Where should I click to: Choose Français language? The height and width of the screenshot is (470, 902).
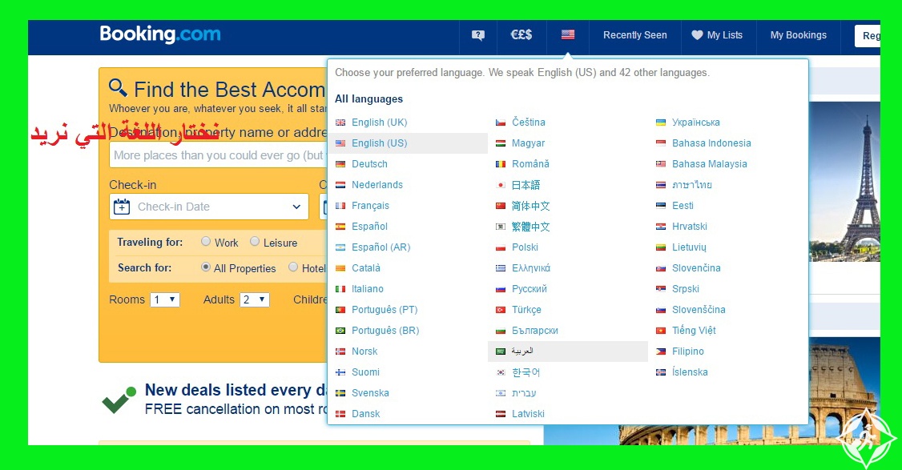point(370,205)
